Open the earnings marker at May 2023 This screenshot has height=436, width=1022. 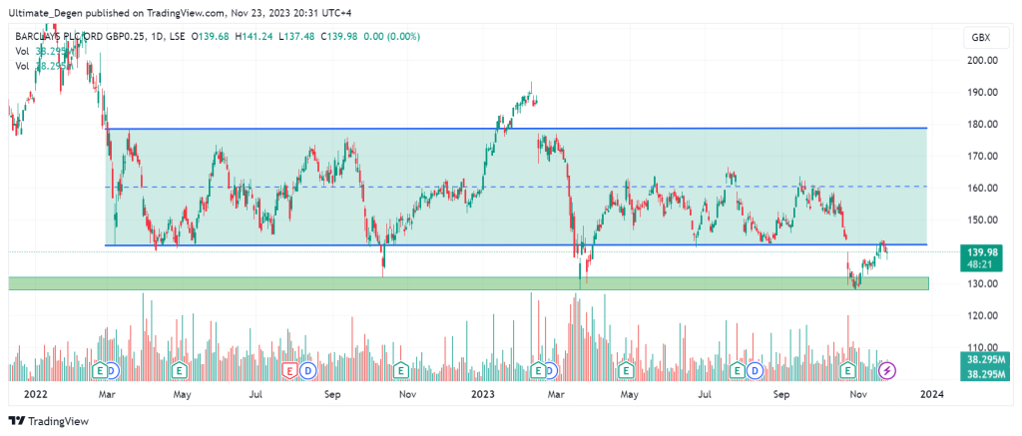[627, 371]
